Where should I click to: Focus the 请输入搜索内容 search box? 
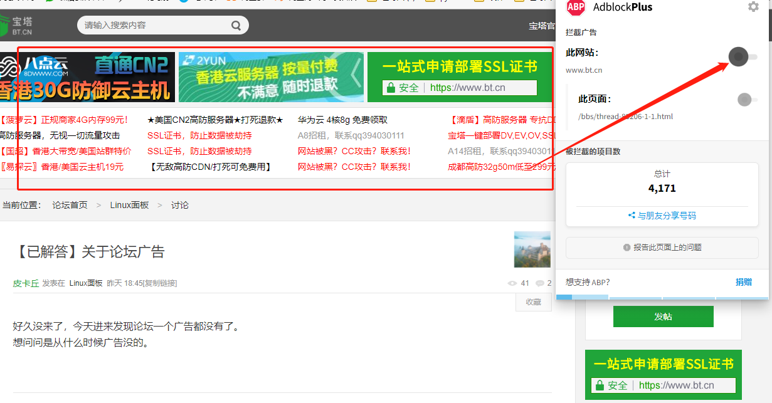pyautogui.click(x=162, y=25)
